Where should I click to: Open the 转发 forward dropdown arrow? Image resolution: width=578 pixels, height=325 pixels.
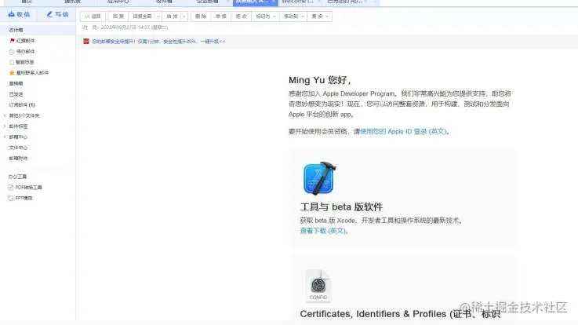click(x=184, y=16)
